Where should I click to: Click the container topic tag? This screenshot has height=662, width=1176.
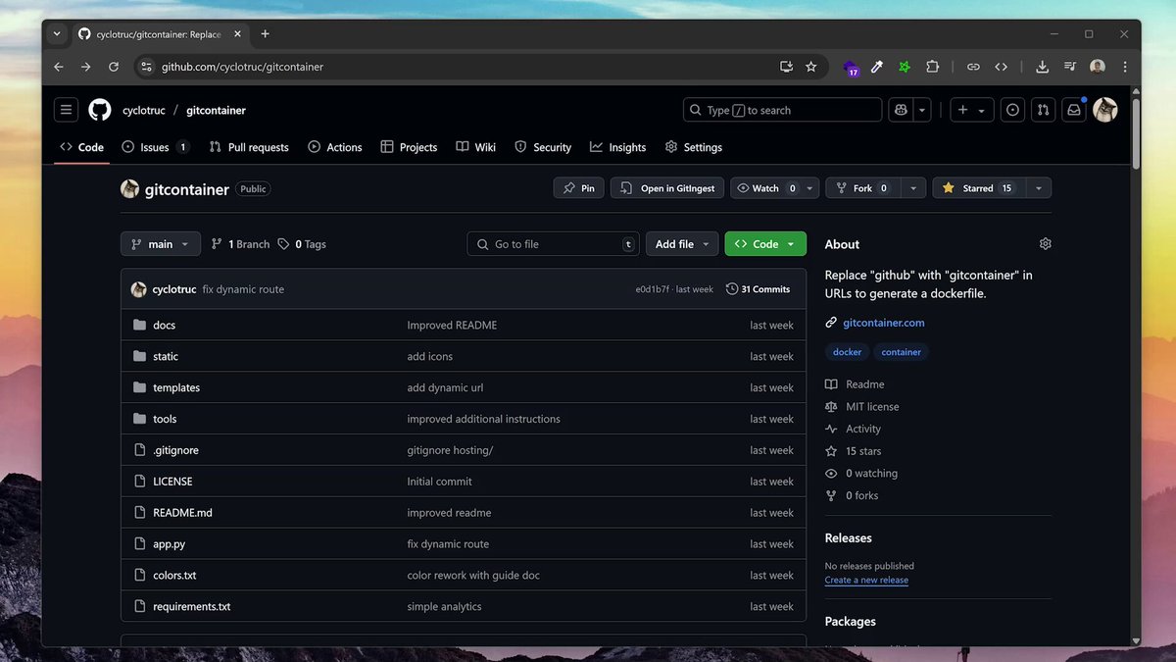[x=902, y=352]
